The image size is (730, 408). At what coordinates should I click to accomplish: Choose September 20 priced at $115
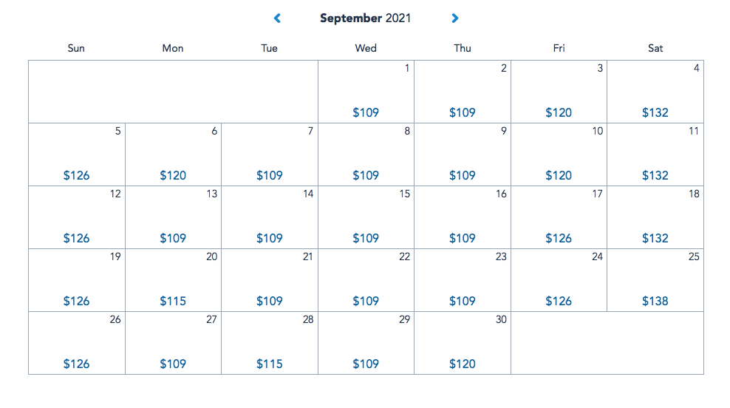coord(173,281)
